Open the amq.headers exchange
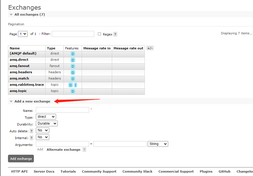Viewport: 253px width, 176px height. [21, 72]
